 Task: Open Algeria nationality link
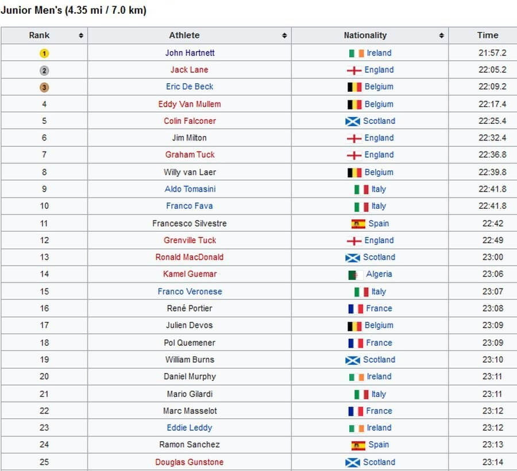point(379,274)
